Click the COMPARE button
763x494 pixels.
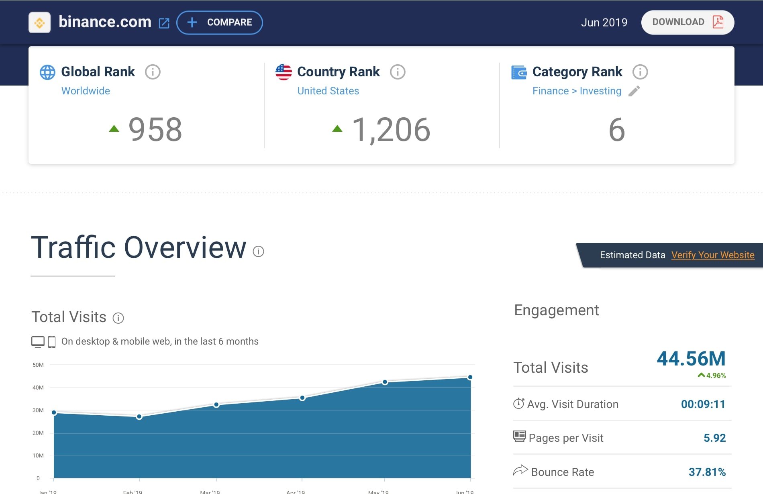point(220,22)
